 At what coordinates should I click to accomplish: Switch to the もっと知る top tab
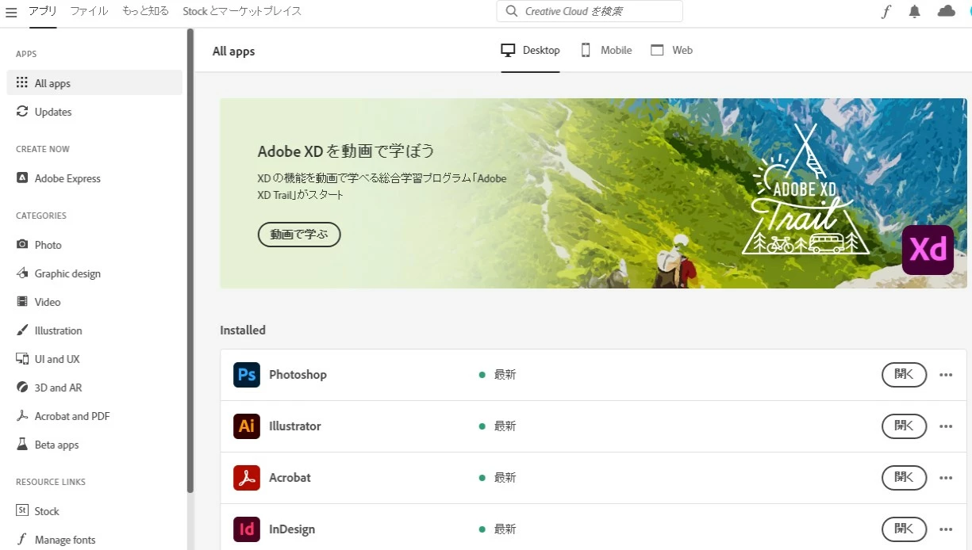pyautogui.click(x=145, y=11)
